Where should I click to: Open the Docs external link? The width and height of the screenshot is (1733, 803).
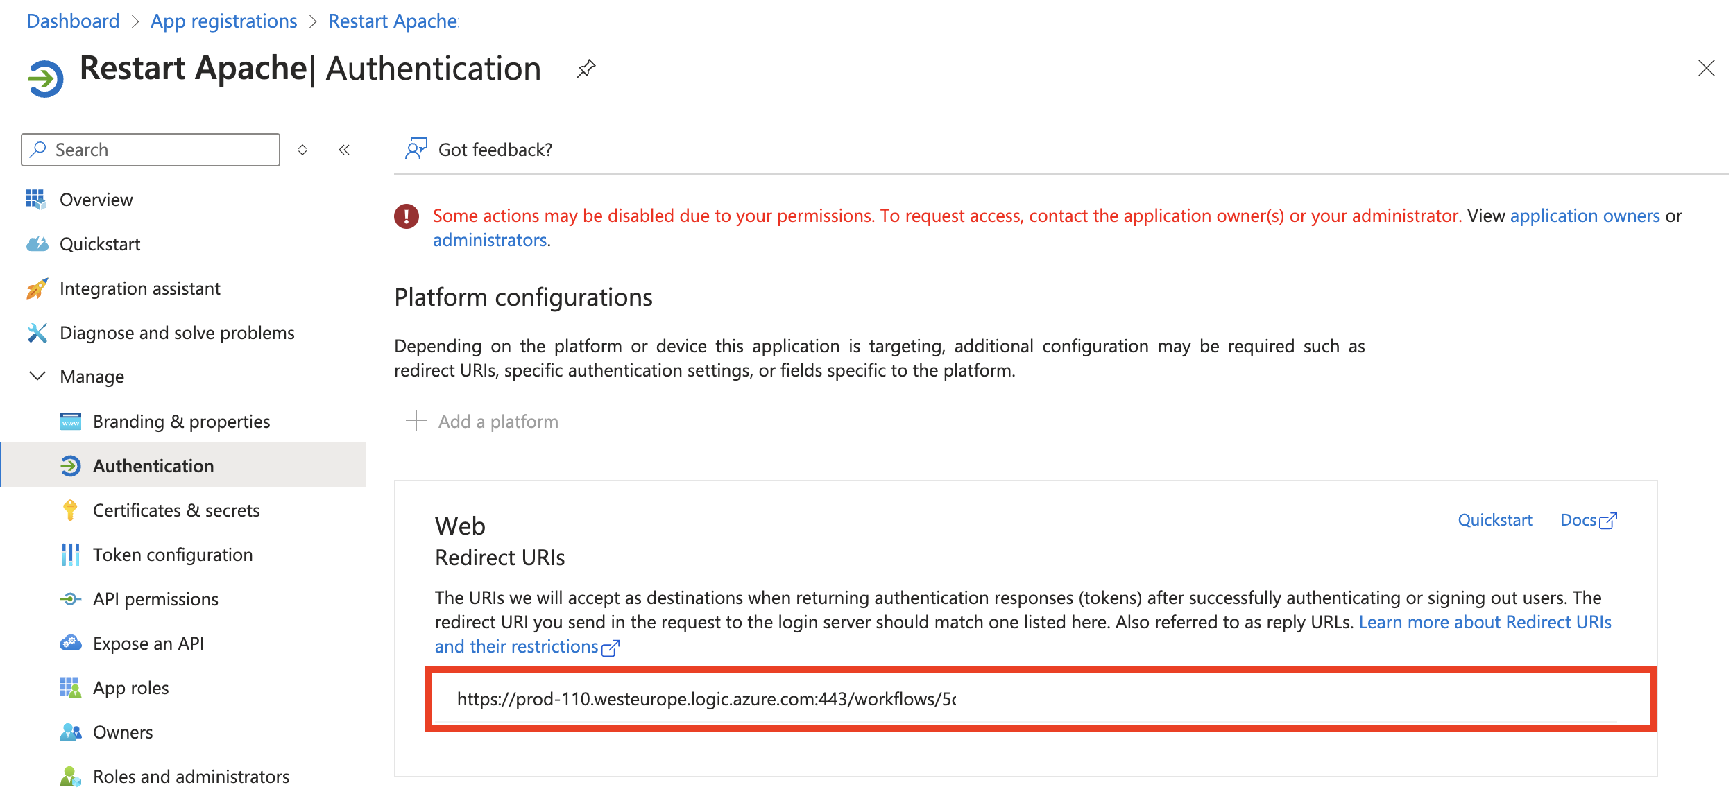(1588, 520)
